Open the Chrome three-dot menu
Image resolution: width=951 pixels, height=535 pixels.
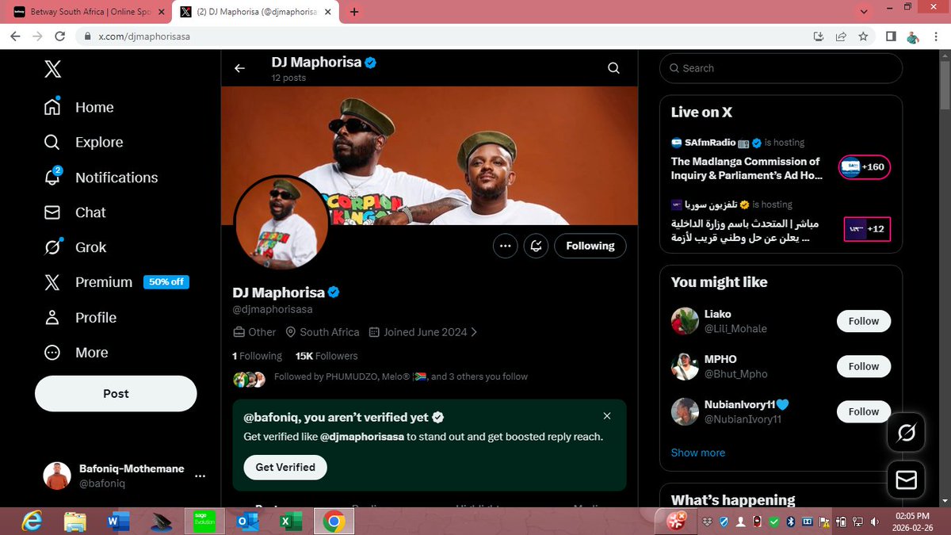(935, 36)
